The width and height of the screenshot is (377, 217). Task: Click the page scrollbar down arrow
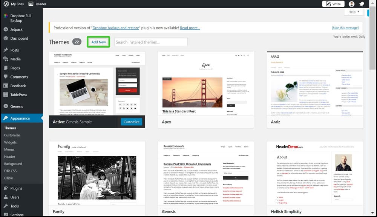point(372,213)
